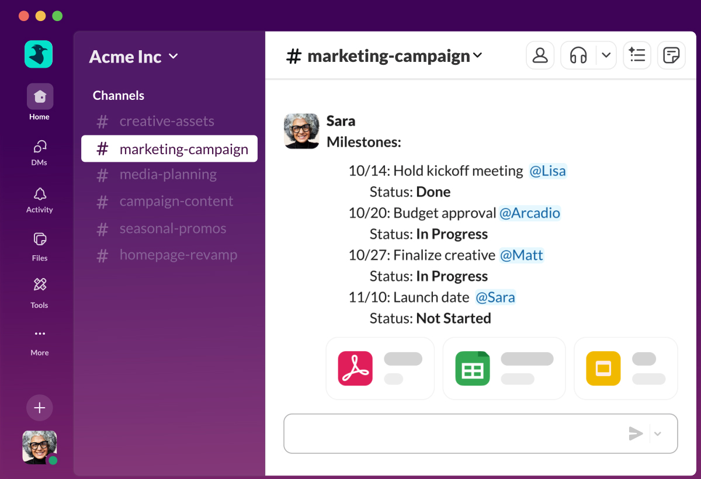Switch to the creative-assets channel

[x=166, y=122]
